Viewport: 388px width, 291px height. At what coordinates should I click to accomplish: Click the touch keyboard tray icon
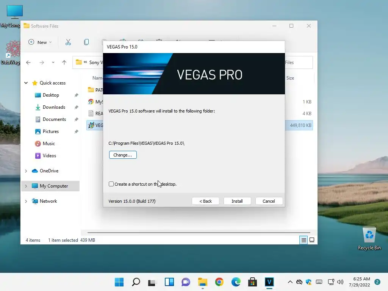tap(319, 282)
